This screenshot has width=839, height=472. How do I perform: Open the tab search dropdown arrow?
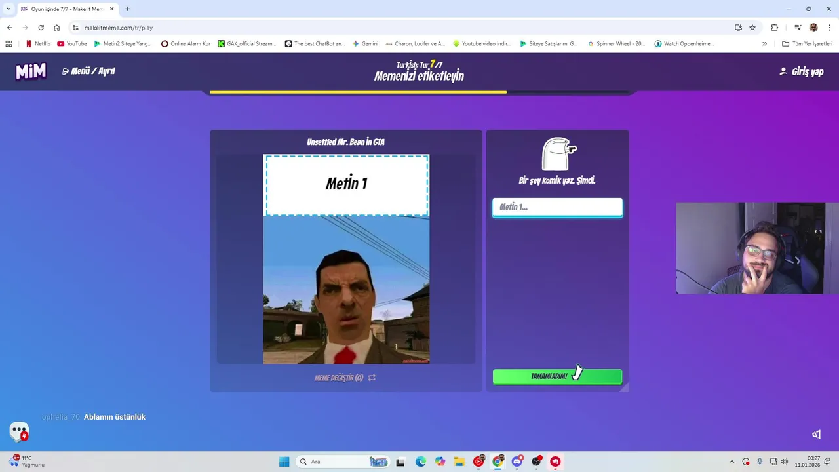[x=9, y=9]
